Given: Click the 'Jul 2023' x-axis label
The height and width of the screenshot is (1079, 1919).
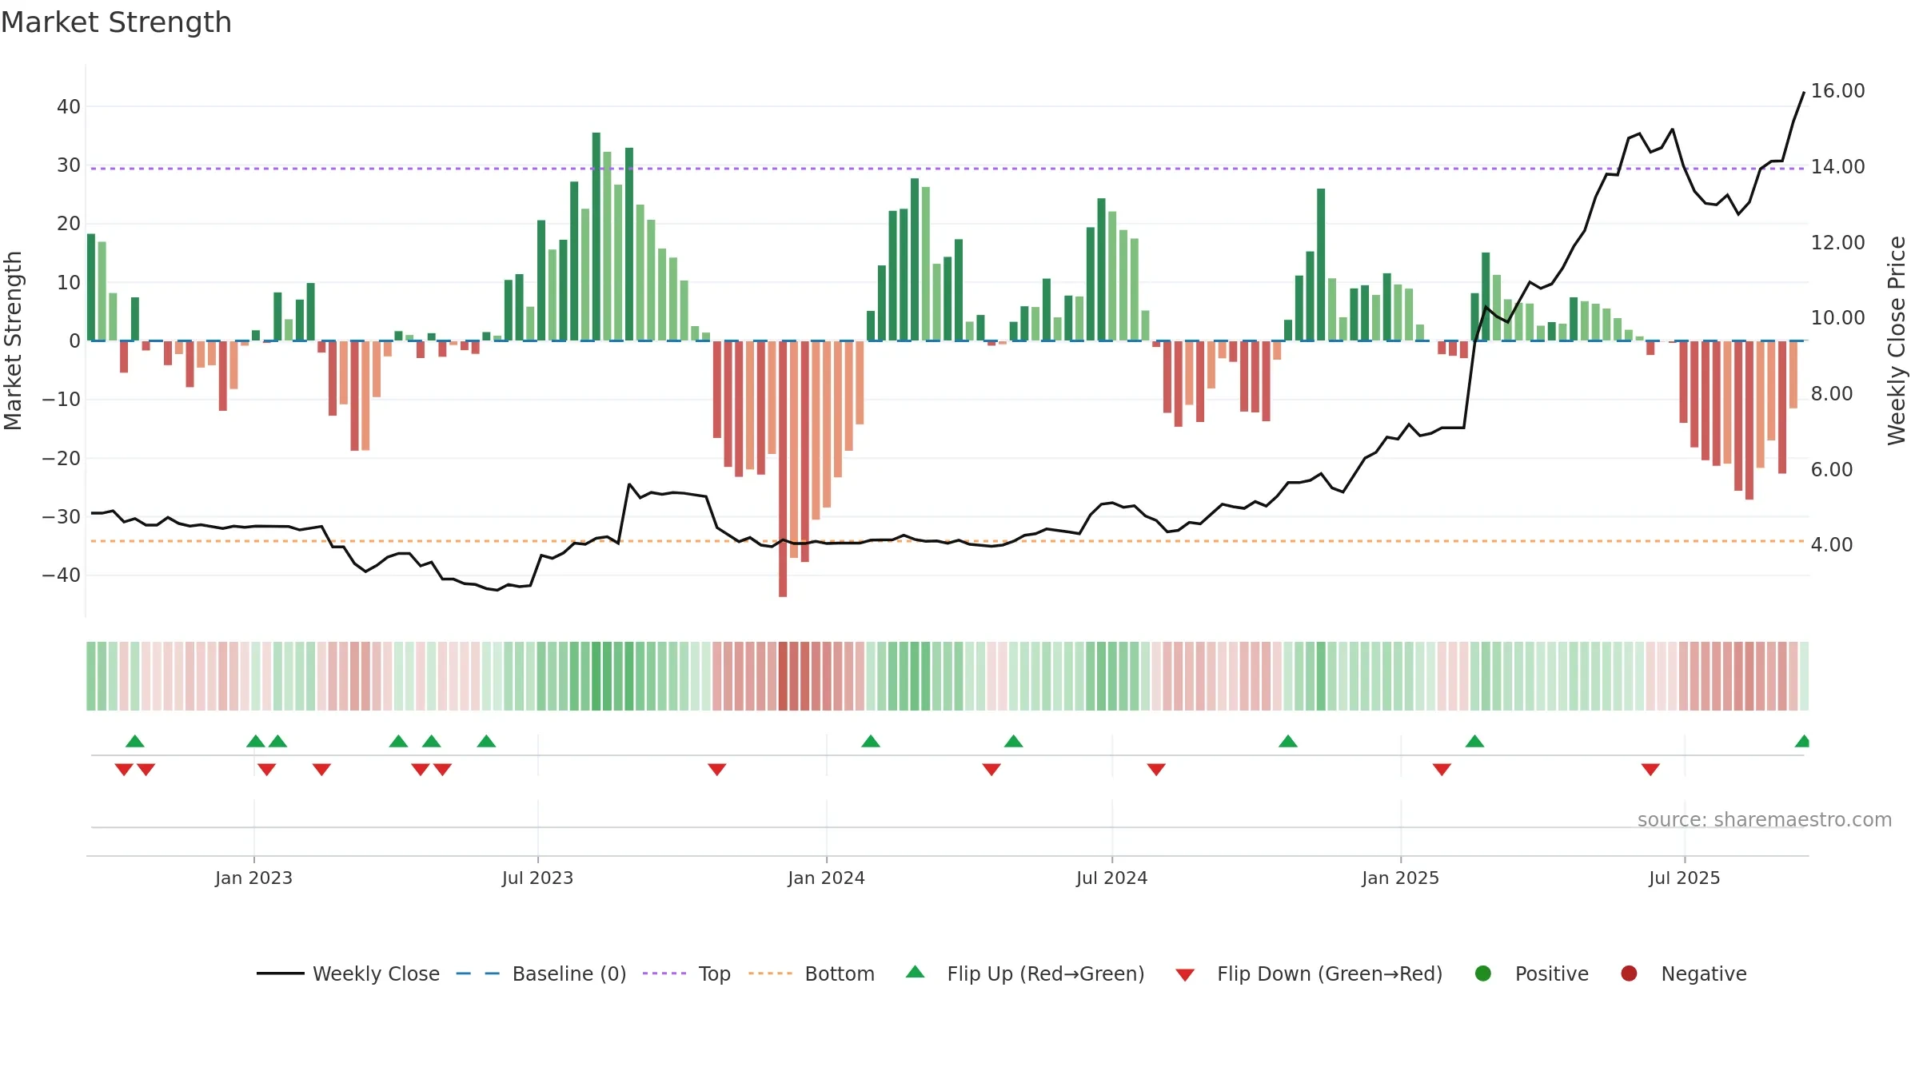Looking at the screenshot, I should [537, 878].
